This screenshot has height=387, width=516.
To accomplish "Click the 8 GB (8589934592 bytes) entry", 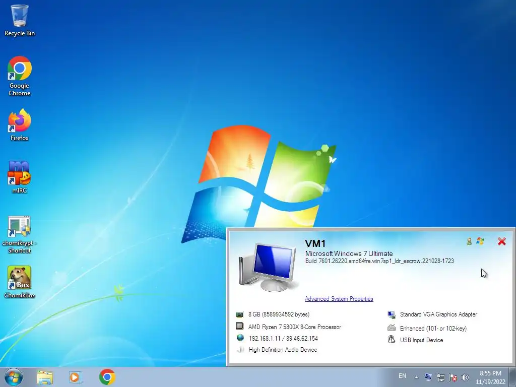I will tap(279, 314).
